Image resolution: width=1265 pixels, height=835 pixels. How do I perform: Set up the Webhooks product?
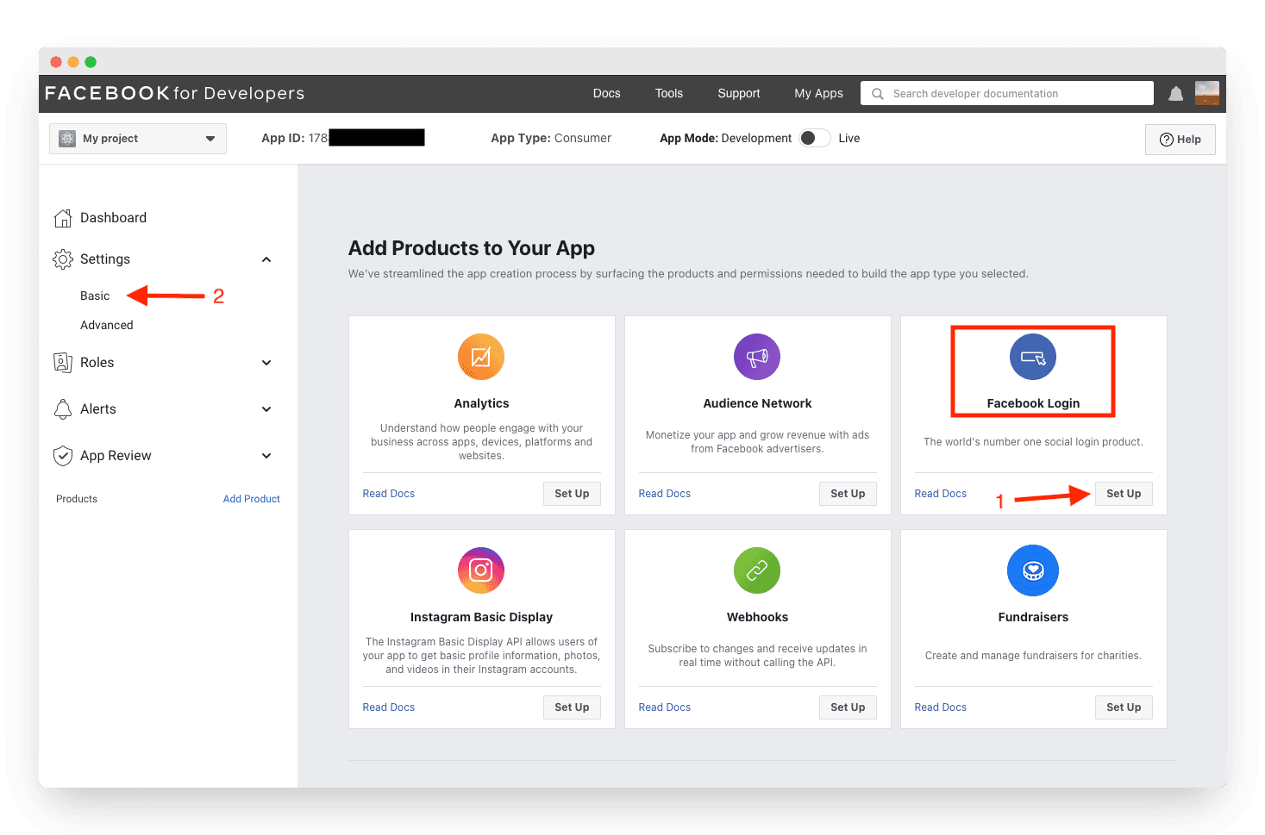pyautogui.click(x=848, y=707)
